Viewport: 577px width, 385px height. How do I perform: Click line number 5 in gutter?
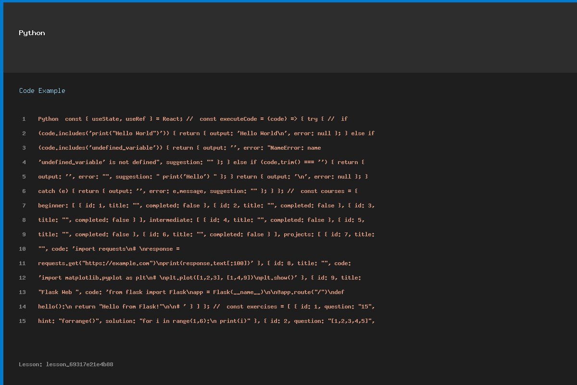pyautogui.click(x=23, y=177)
